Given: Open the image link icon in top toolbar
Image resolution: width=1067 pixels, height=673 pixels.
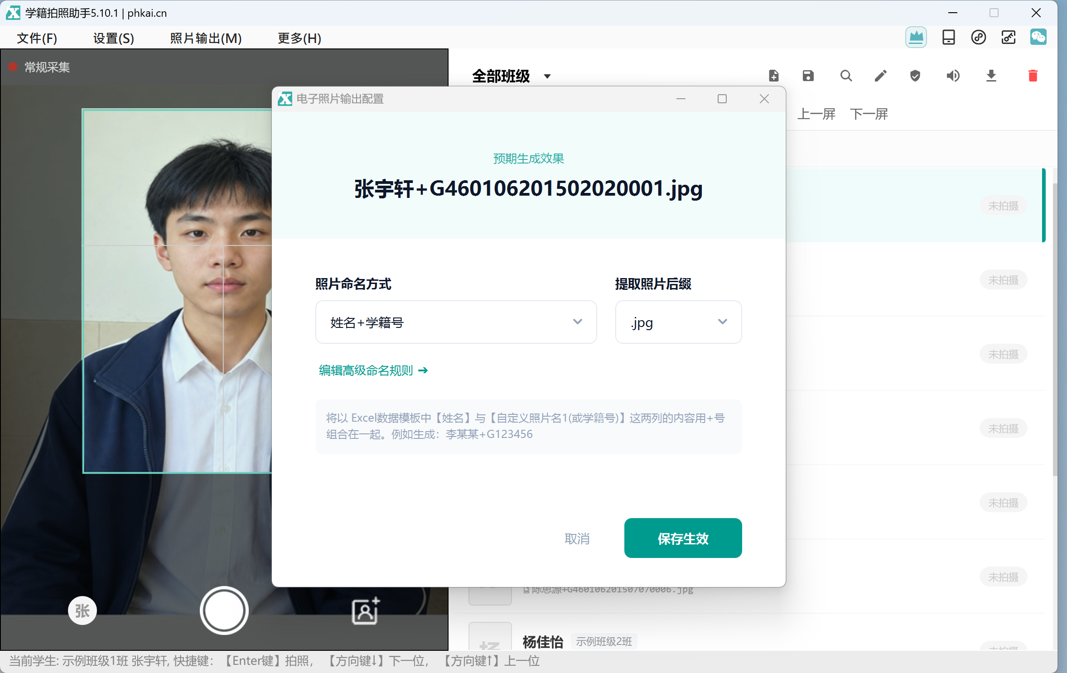Looking at the screenshot, I should [x=1009, y=38].
